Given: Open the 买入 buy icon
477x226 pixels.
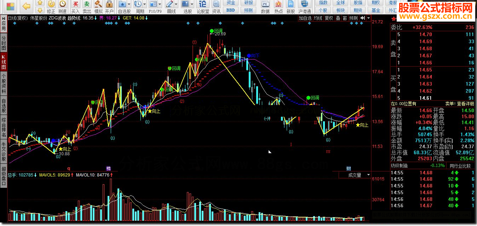Looking at the screenshot, I should [75, 7].
